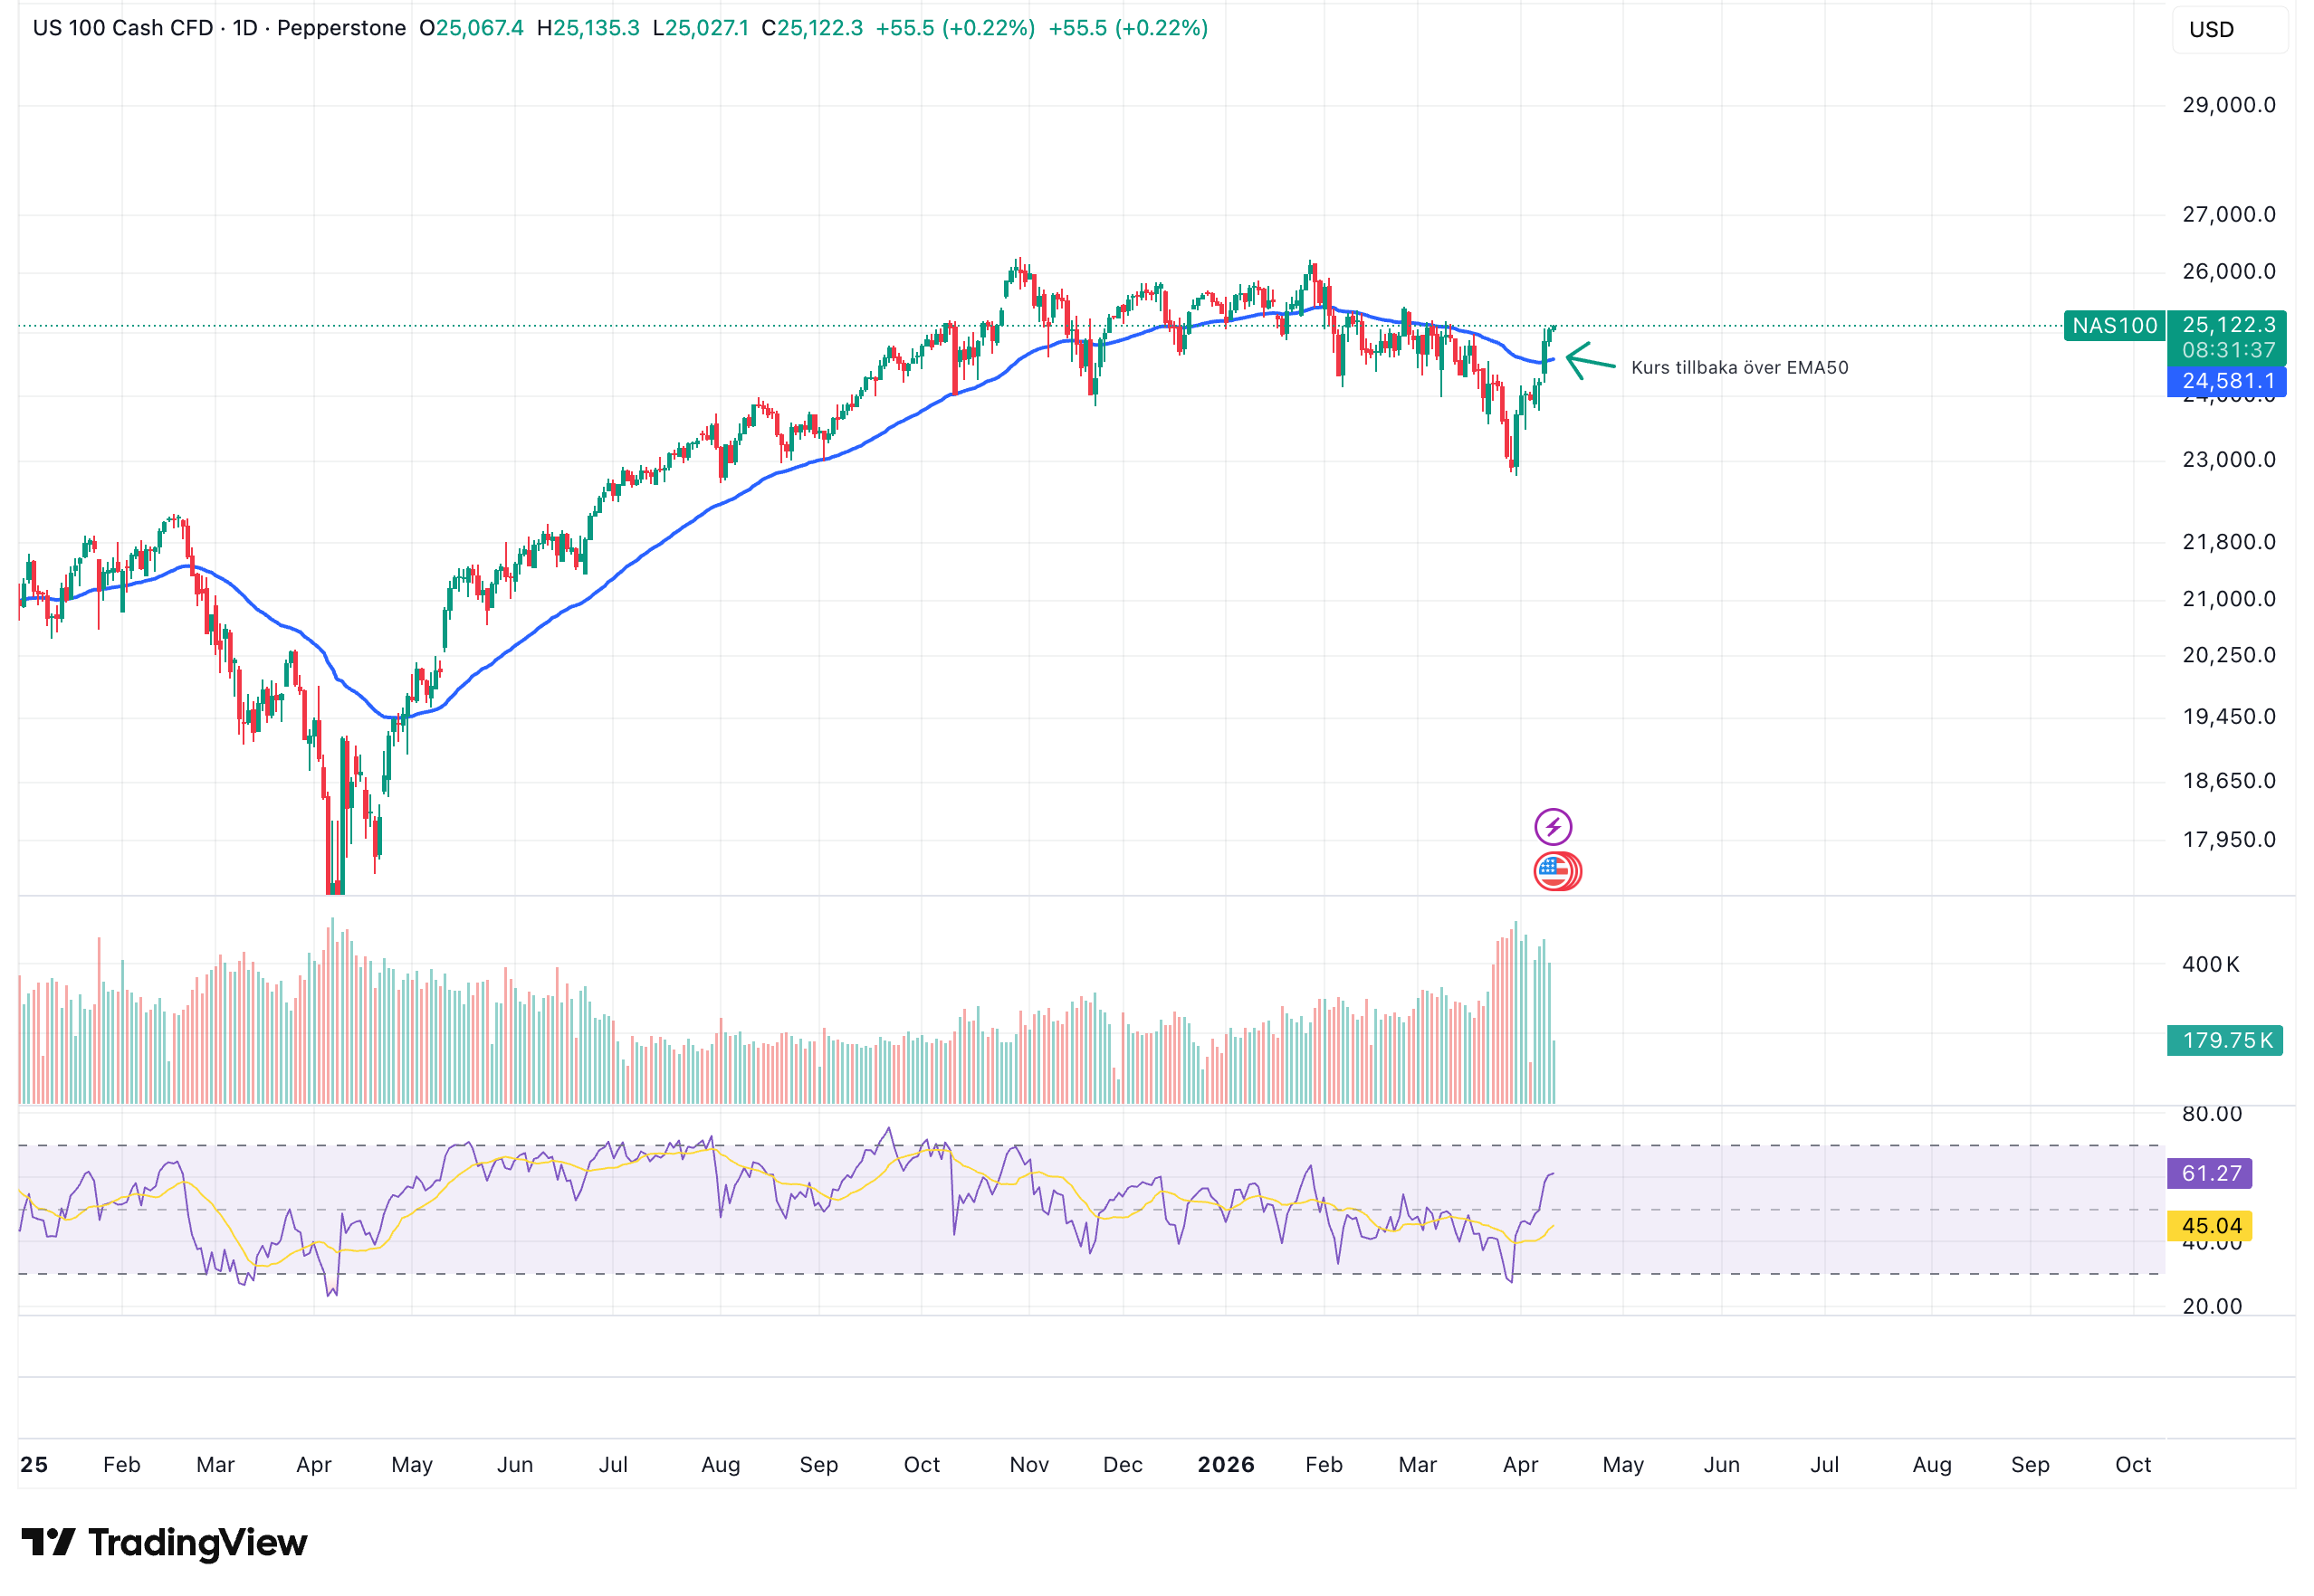
Task: Click the yellow RSI average 45.04 label
Action: click(2209, 1226)
